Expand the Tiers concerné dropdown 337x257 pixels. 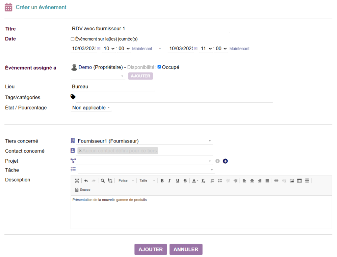point(210,141)
